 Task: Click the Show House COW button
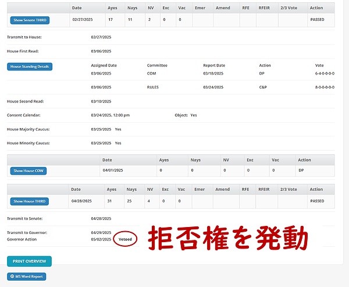pos(29,171)
